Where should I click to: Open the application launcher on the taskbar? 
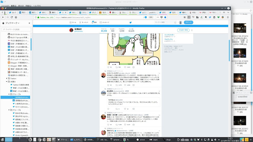click(x=2, y=140)
